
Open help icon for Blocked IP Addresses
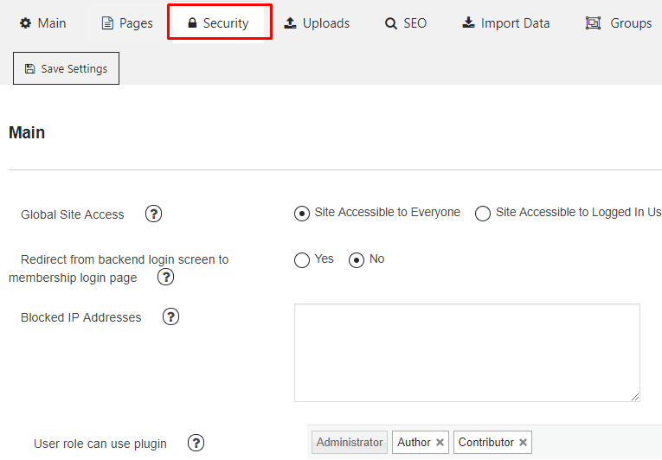pos(171,316)
